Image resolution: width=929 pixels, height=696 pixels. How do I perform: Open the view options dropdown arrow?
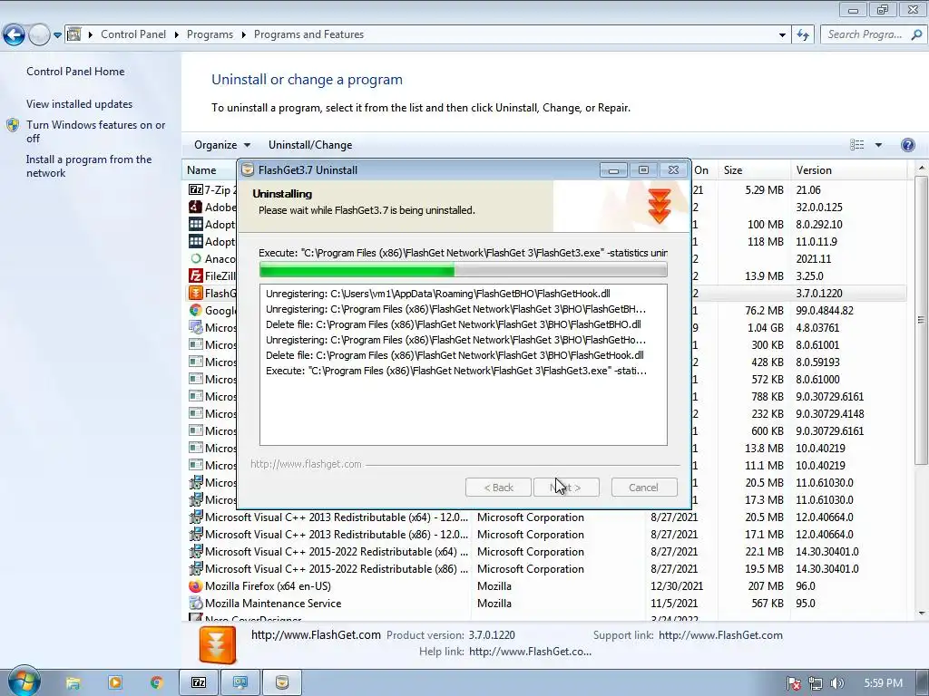(878, 145)
